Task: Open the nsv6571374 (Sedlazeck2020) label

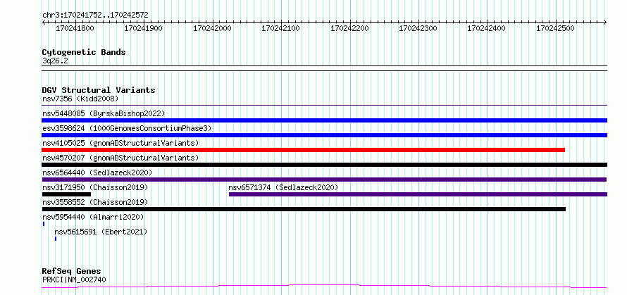Action: click(x=283, y=187)
